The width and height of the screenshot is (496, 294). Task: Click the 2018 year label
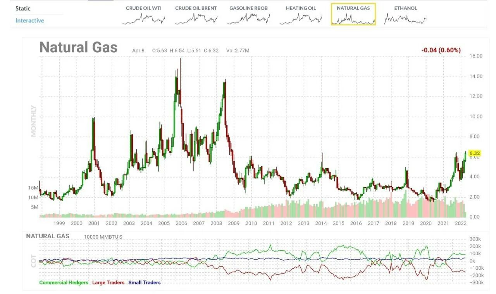pos(391,223)
